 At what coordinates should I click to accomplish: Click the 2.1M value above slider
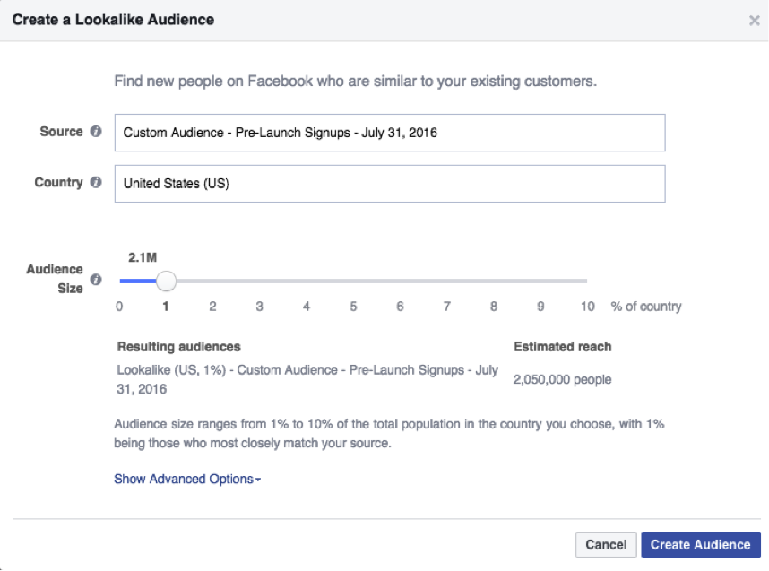coord(143,257)
